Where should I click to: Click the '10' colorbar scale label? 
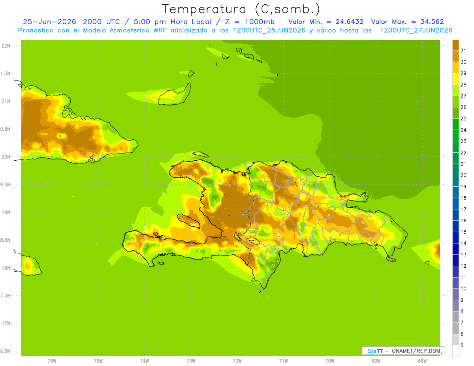(x=463, y=288)
